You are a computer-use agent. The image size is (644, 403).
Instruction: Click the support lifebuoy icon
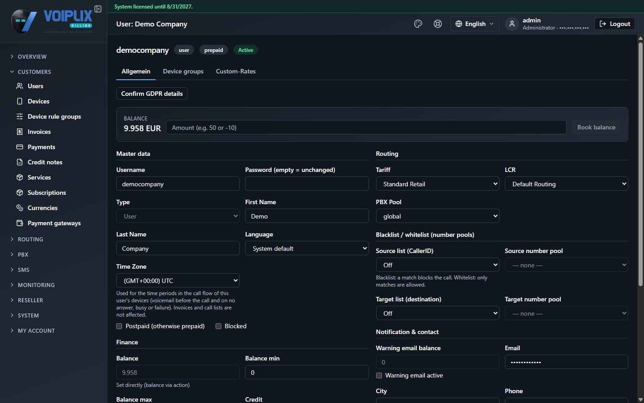point(438,24)
